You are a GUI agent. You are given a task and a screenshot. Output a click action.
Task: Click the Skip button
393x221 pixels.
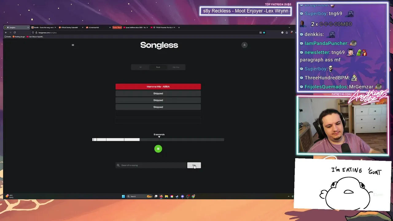click(194, 165)
